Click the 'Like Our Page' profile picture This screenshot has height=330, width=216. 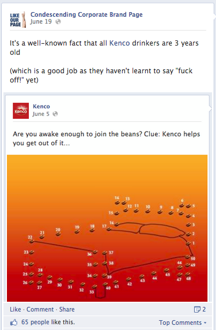pyautogui.click(x=18, y=20)
